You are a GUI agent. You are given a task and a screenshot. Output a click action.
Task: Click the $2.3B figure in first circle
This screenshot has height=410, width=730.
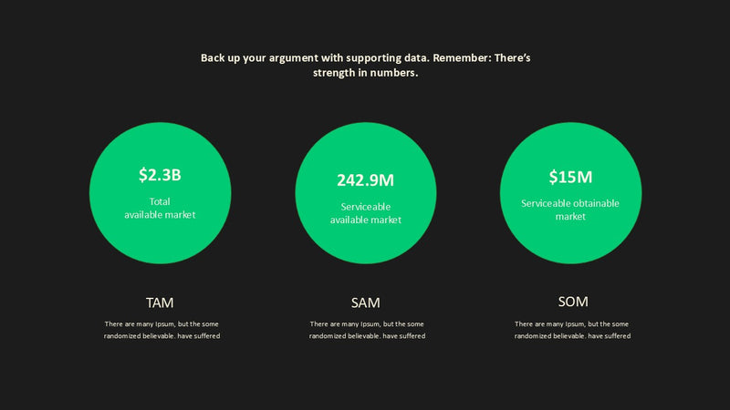pos(160,175)
